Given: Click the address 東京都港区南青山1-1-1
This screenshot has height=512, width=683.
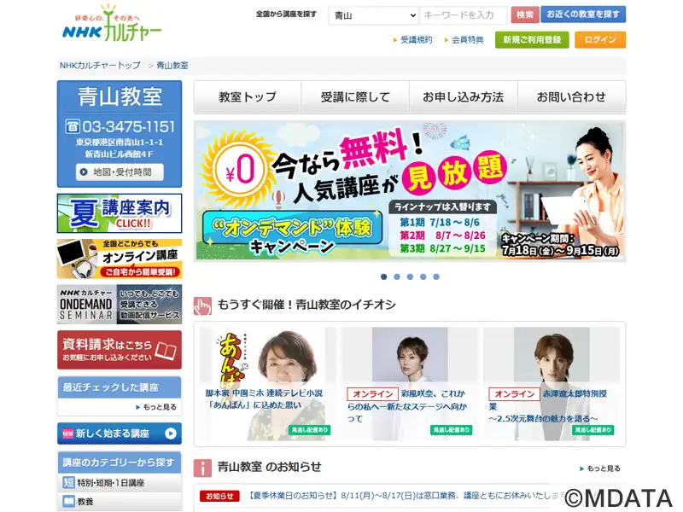Looking at the screenshot, I should 120,142.
